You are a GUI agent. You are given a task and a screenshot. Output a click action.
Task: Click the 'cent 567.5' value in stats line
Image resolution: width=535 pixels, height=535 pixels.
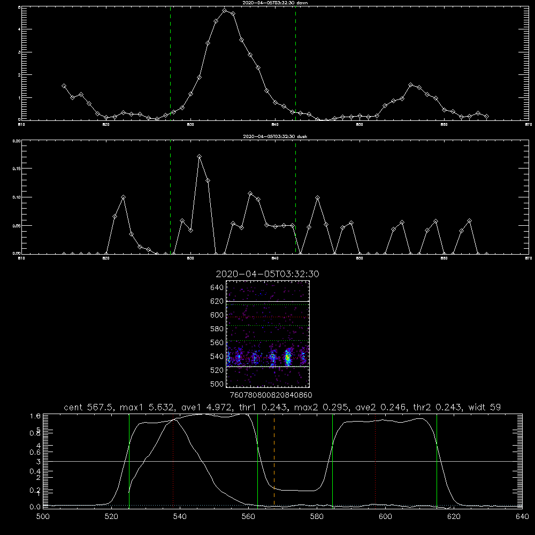click(89, 407)
